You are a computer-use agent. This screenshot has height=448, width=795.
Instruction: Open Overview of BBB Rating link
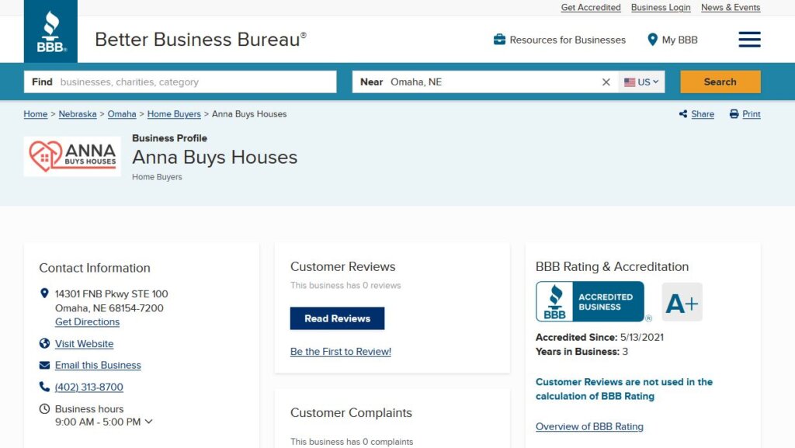(589, 427)
